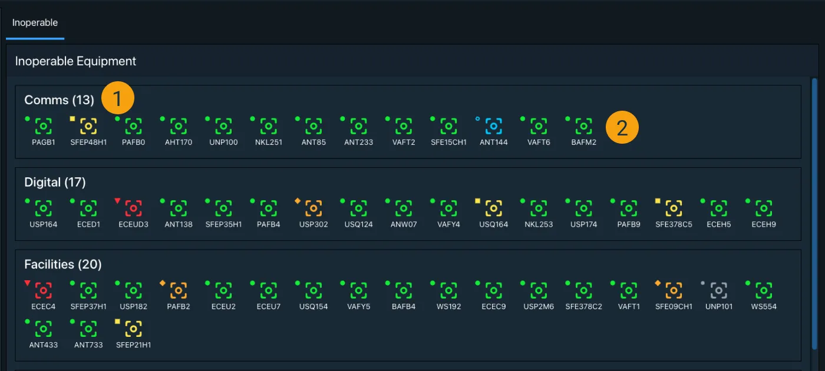Click the Facilities (20) category header
The width and height of the screenshot is (825, 371).
click(62, 265)
